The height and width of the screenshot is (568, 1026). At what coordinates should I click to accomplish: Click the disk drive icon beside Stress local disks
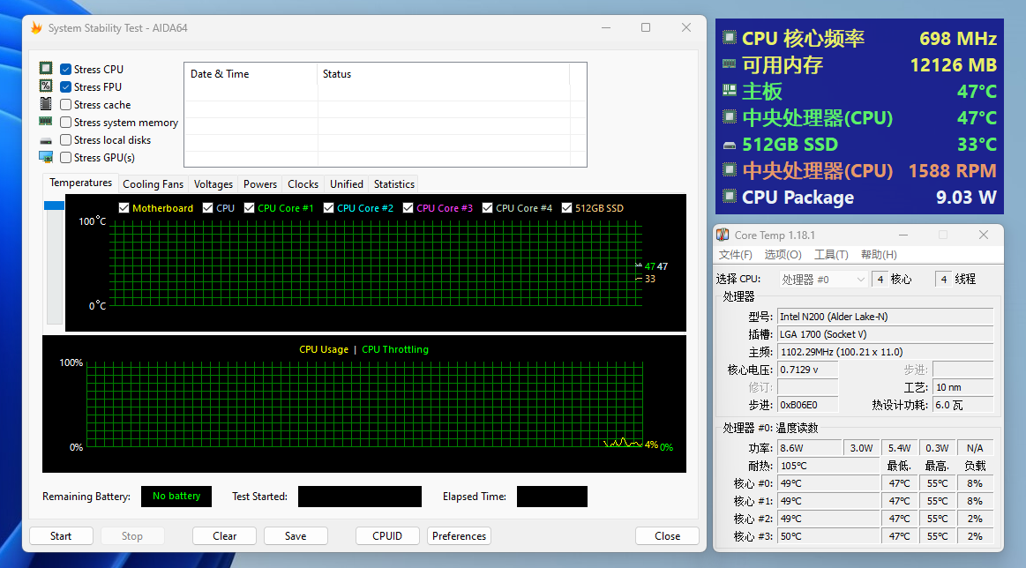point(46,141)
